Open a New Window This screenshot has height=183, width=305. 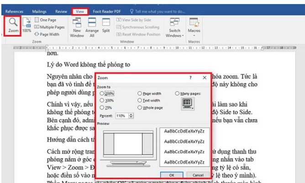77,27
